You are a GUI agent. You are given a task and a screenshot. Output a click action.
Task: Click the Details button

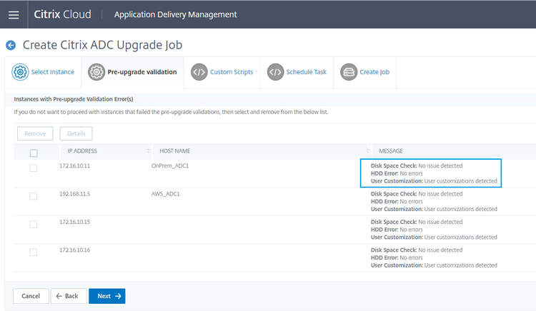click(76, 133)
